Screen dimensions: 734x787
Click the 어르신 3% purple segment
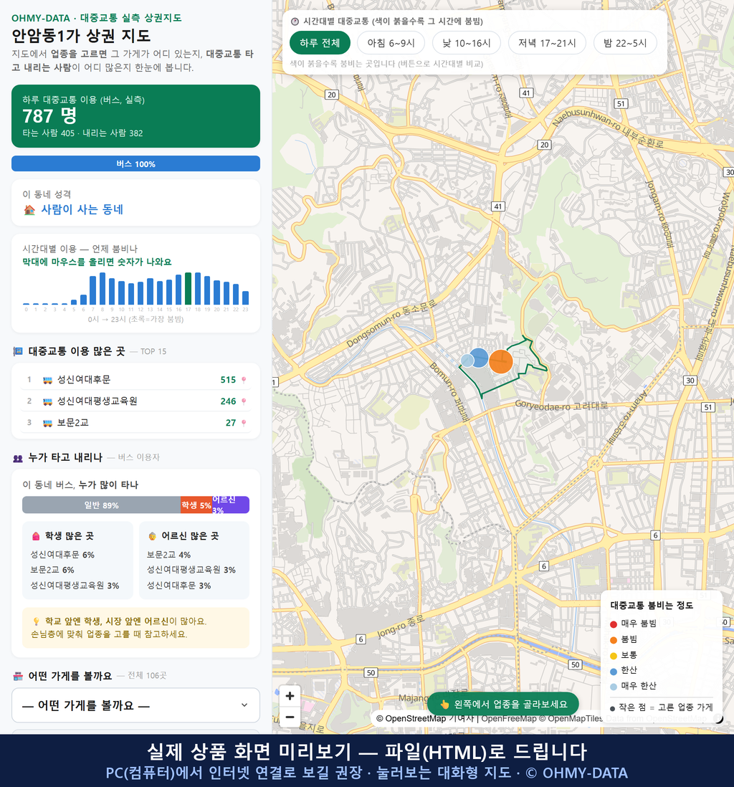(230, 505)
